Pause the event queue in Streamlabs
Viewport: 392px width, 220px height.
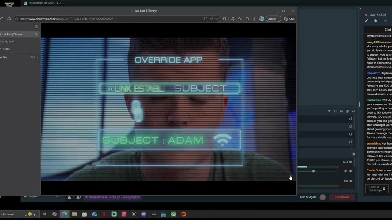tap(335, 112)
